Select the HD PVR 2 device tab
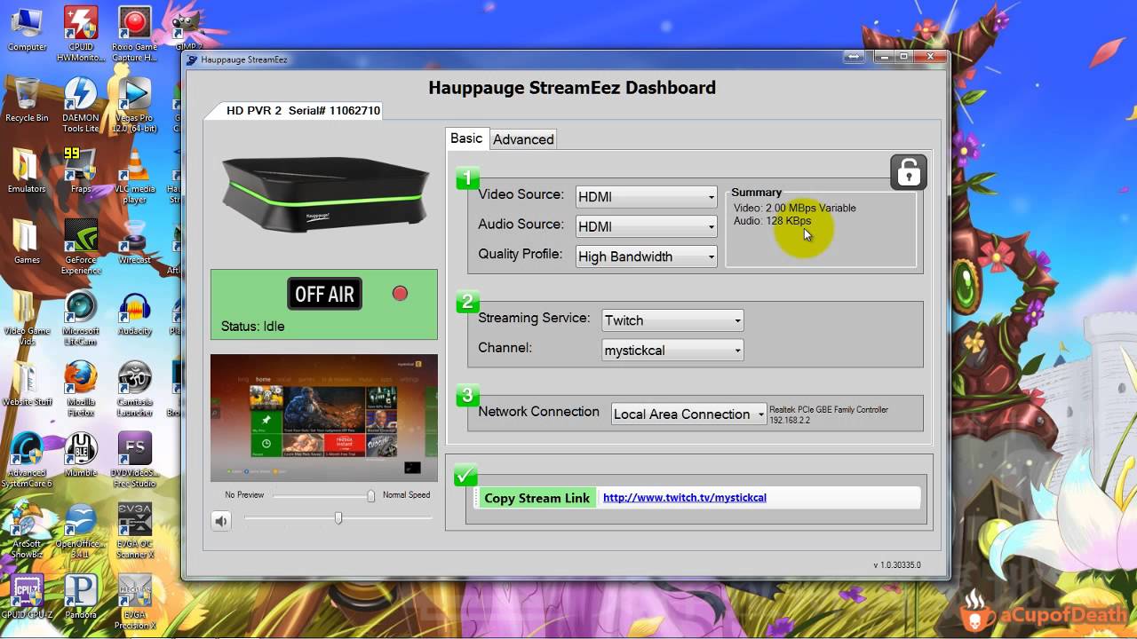This screenshot has height=639, width=1137. tap(303, 111)
